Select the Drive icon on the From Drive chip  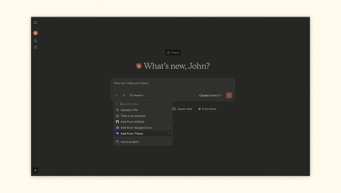(199, 109)
